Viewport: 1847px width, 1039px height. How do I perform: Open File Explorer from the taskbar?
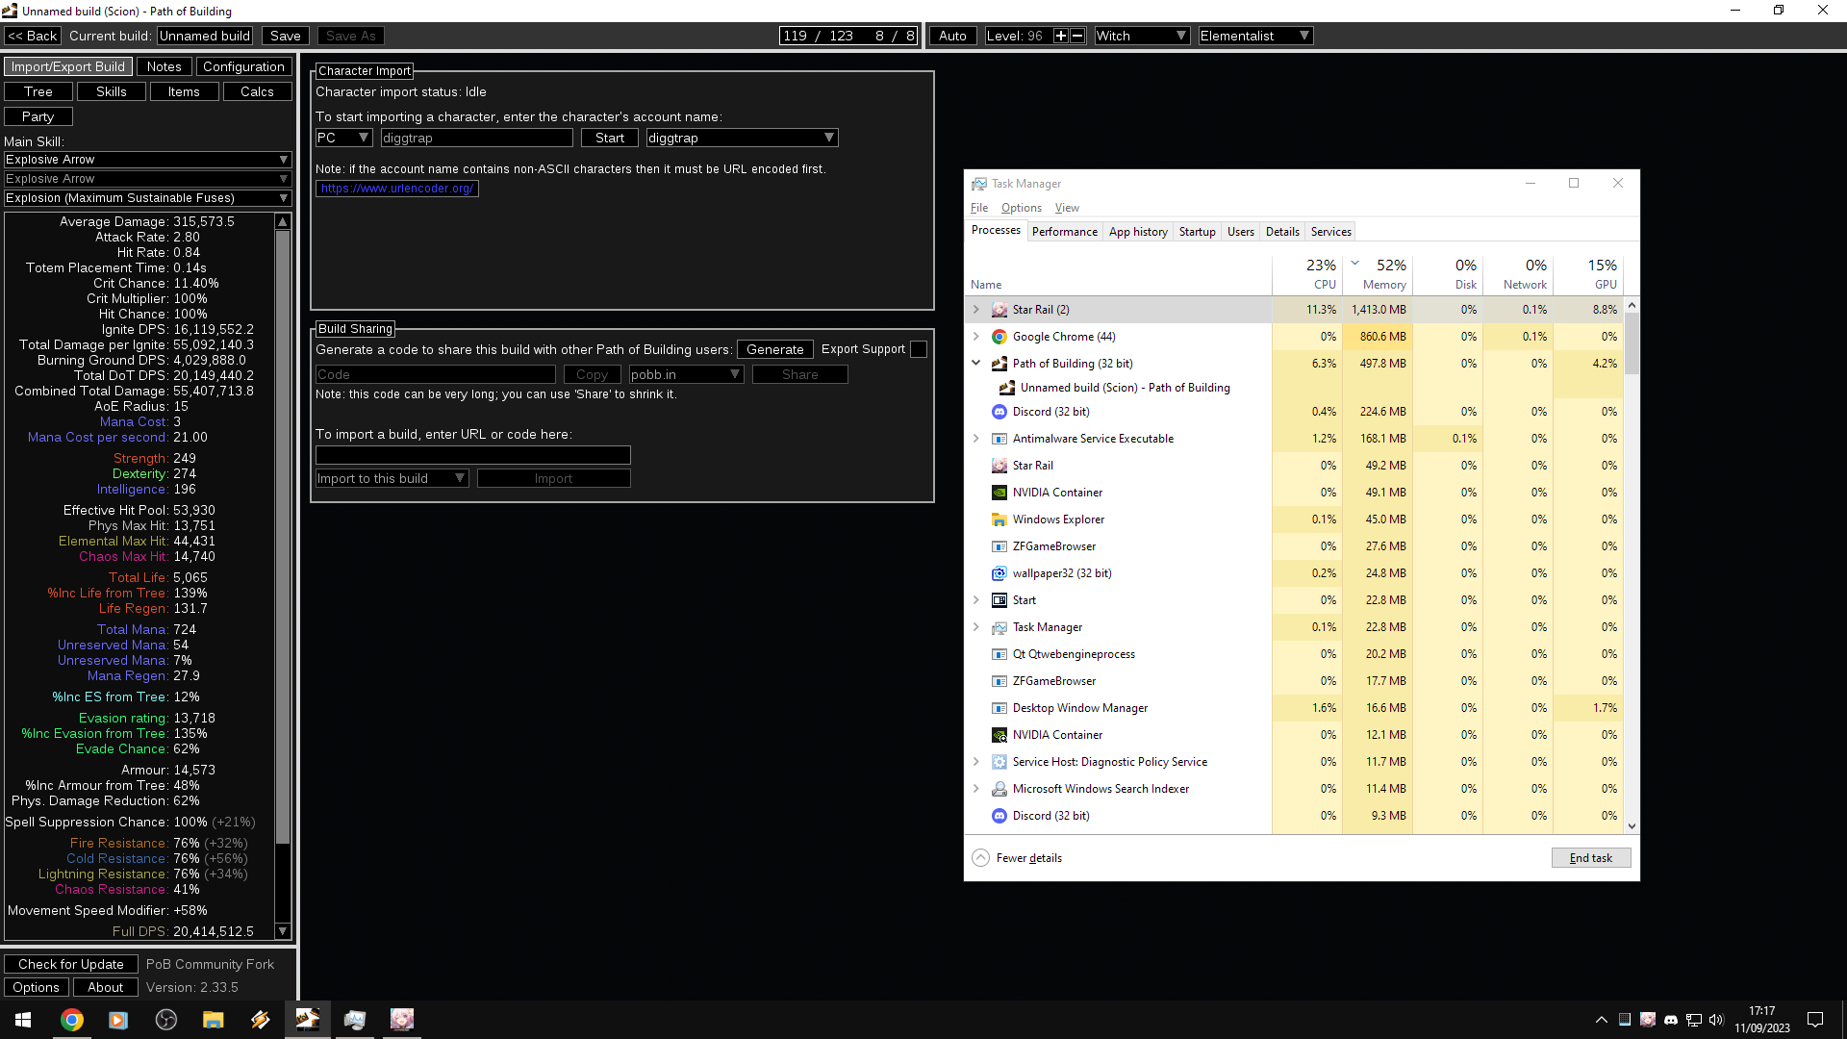213,1020
